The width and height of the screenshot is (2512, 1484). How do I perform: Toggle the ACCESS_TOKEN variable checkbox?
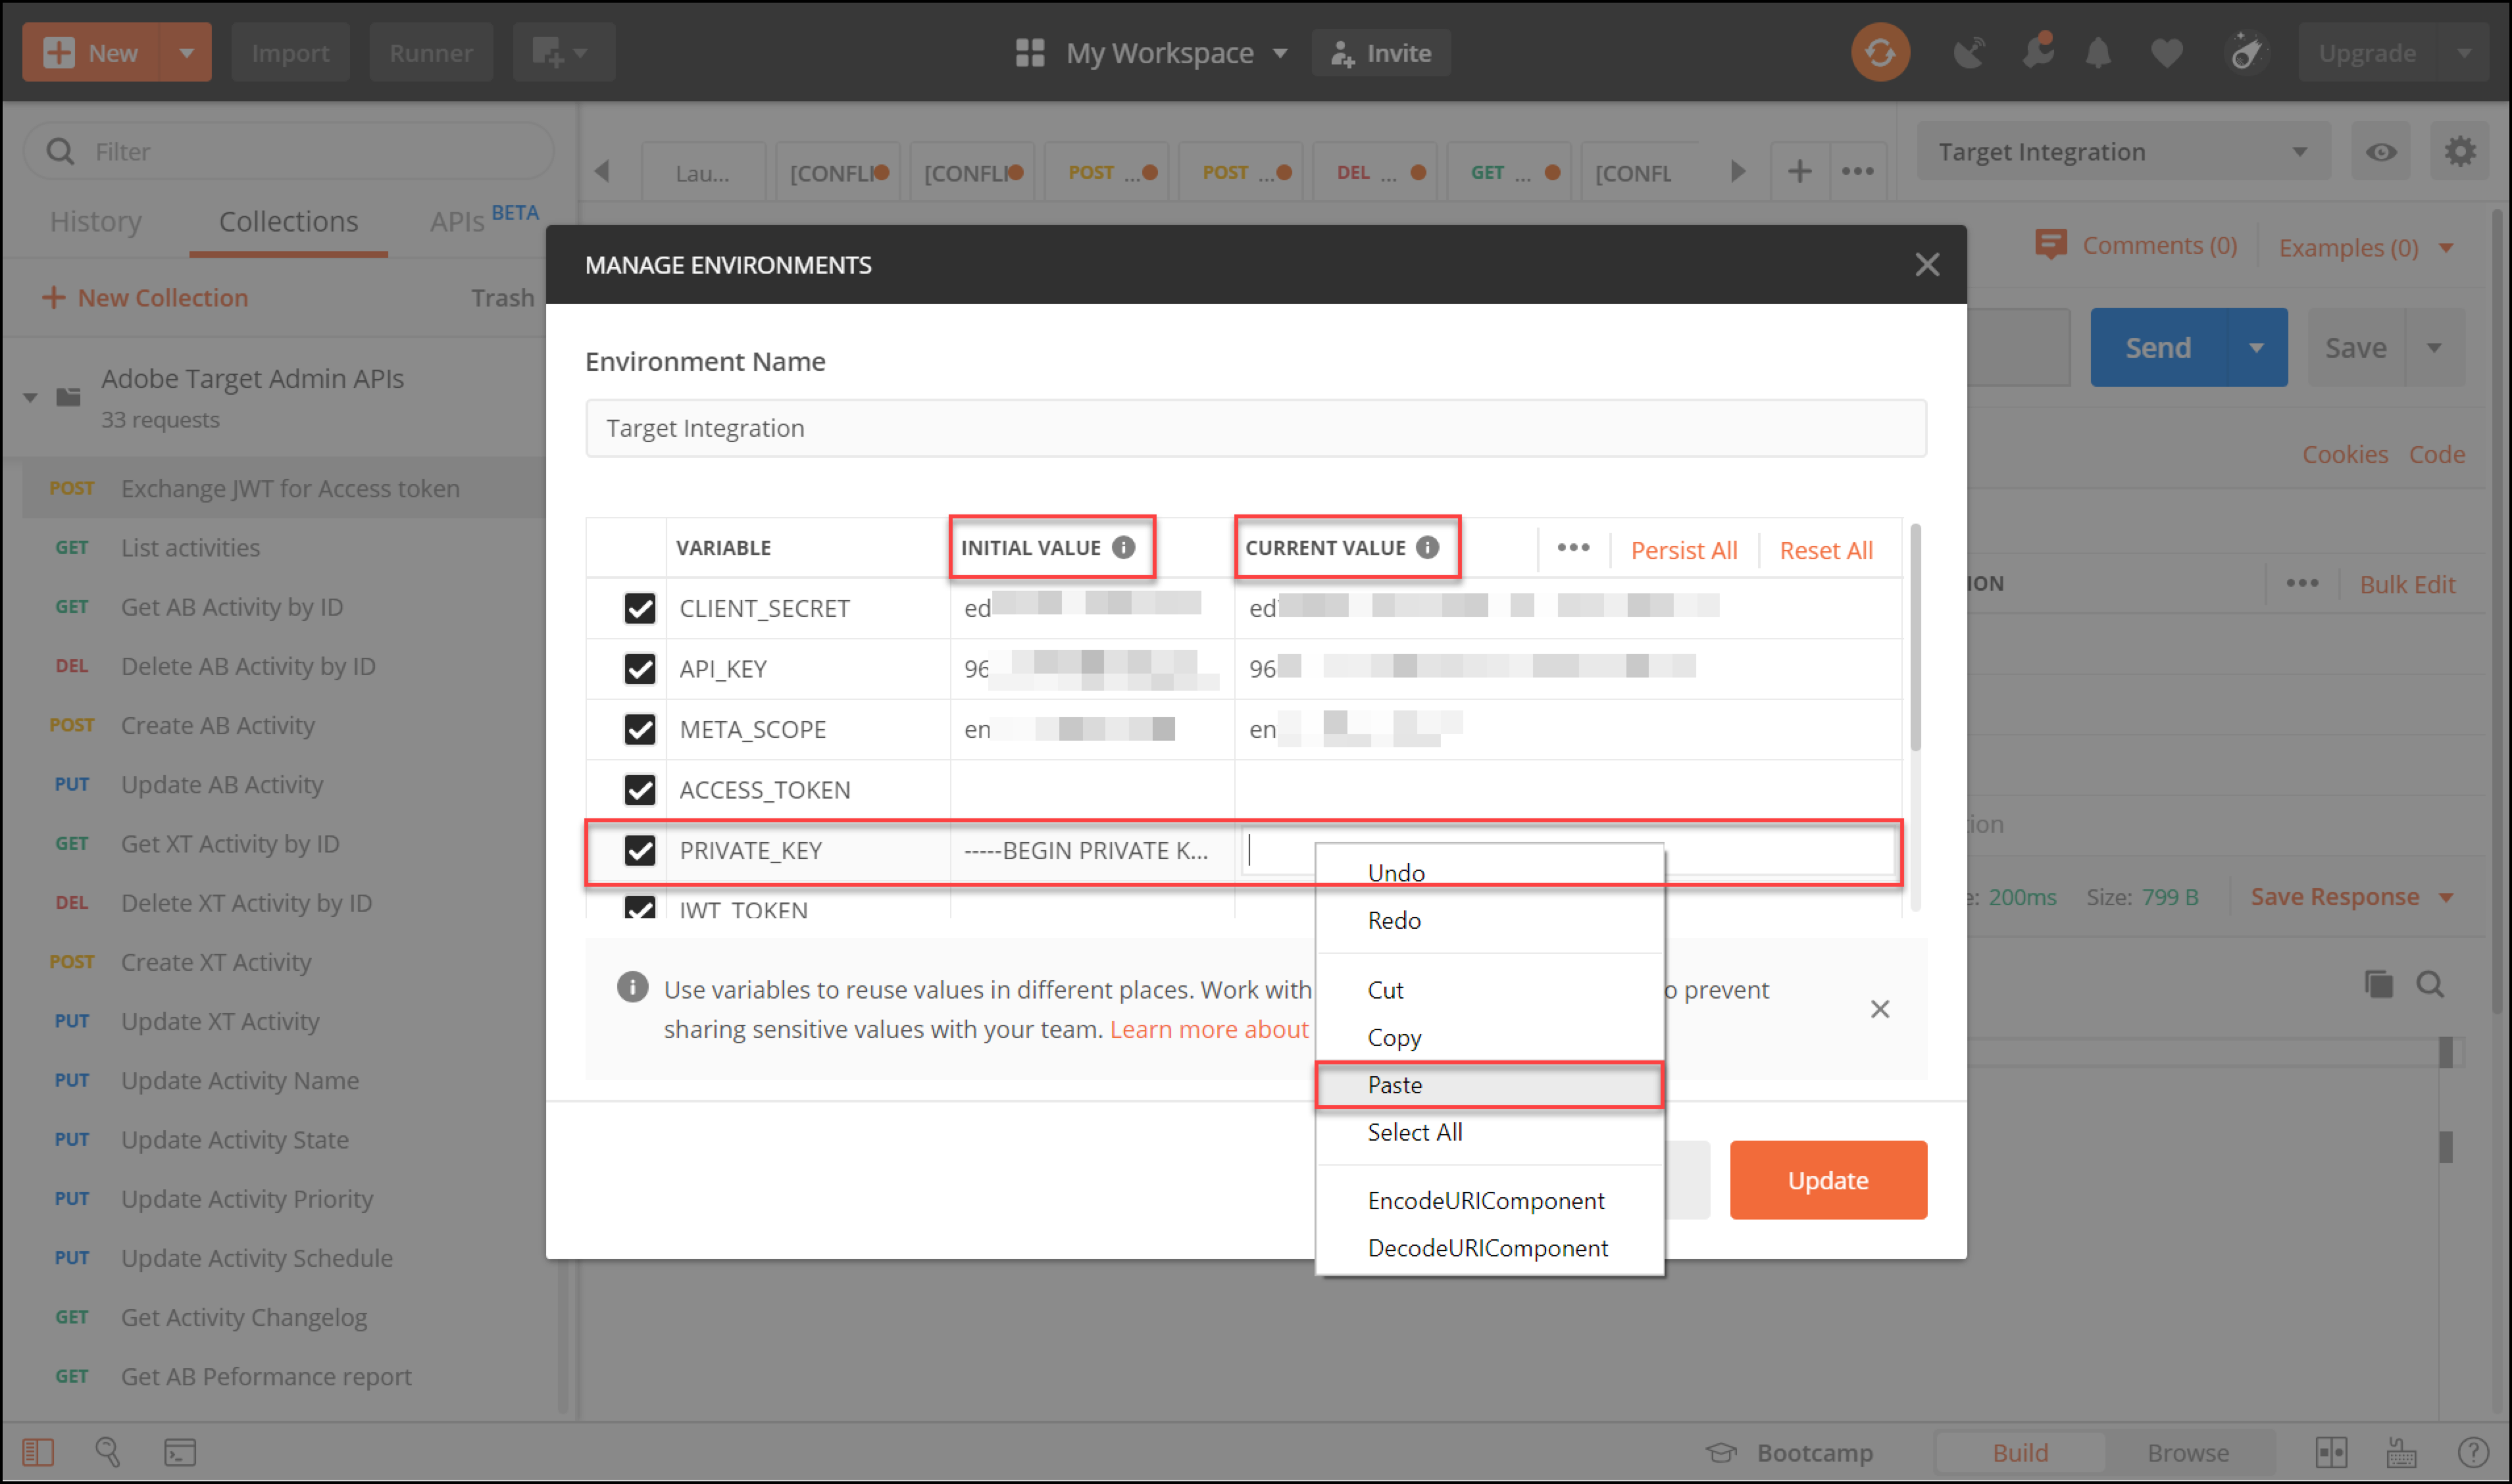tap(639, 789)
